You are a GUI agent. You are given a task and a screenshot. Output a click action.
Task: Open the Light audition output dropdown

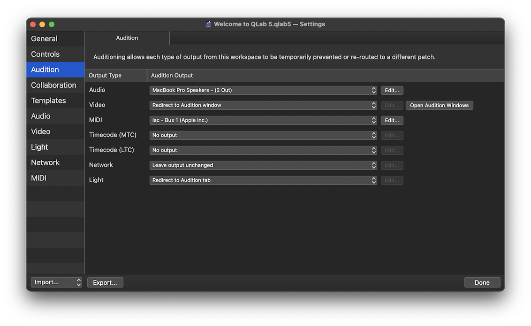click(x=263, y=180)
